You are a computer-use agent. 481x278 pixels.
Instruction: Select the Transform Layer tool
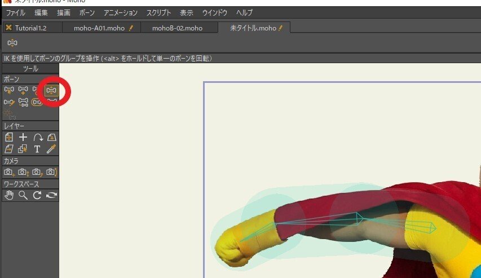[9, 137]
